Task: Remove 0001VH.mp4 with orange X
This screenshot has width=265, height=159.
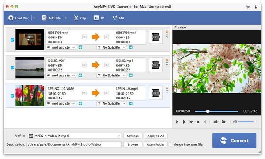Action: click(x=167, y=32)
